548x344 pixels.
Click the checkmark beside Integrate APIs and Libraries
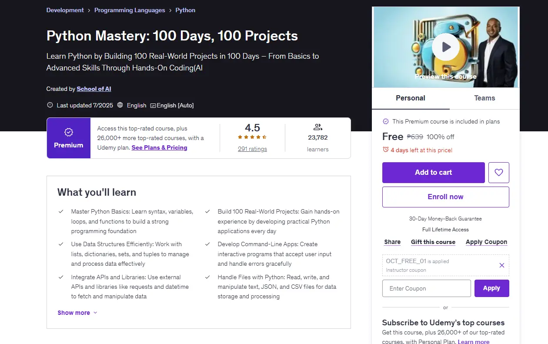[61, 277]
